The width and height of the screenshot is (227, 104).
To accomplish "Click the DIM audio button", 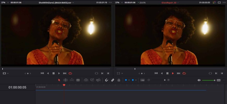I will pyautogui.click(x=219, y=80).
